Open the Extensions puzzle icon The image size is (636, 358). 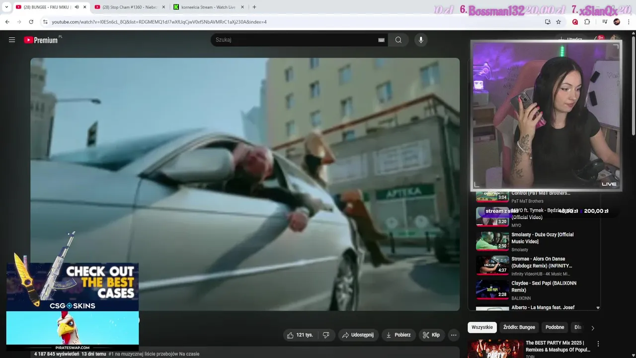[x=587, y=22]
